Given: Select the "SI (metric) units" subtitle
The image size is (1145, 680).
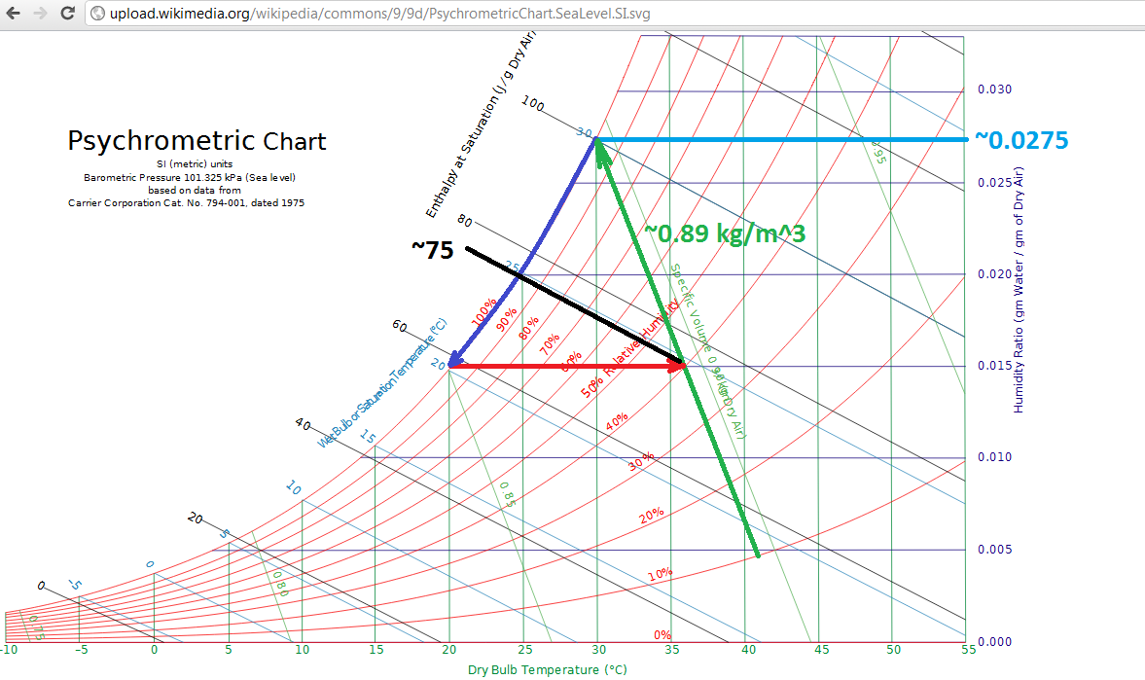Looking at the screenshot, I should point(195,164).
